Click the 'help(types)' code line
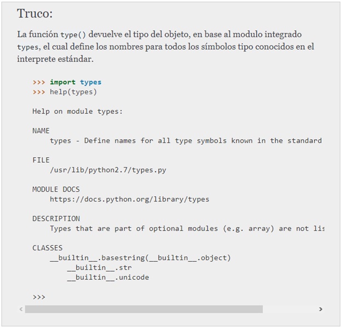Image resolution: width=342 pixels, height=327 pixels. [73, 91]
